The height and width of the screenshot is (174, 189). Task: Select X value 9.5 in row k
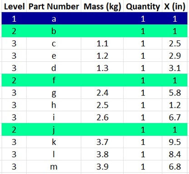coord(174,142)
